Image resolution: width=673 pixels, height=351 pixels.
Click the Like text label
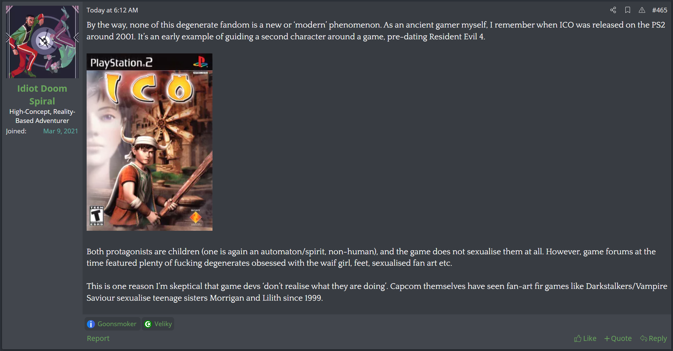(x=590, y=338)
